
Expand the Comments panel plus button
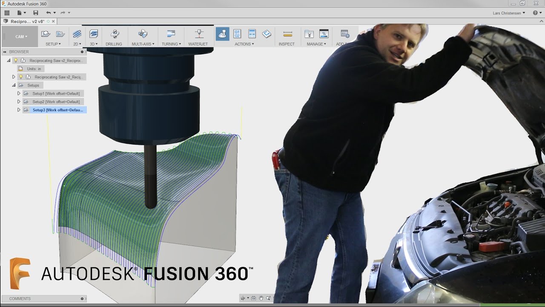[x=82, y=298]
